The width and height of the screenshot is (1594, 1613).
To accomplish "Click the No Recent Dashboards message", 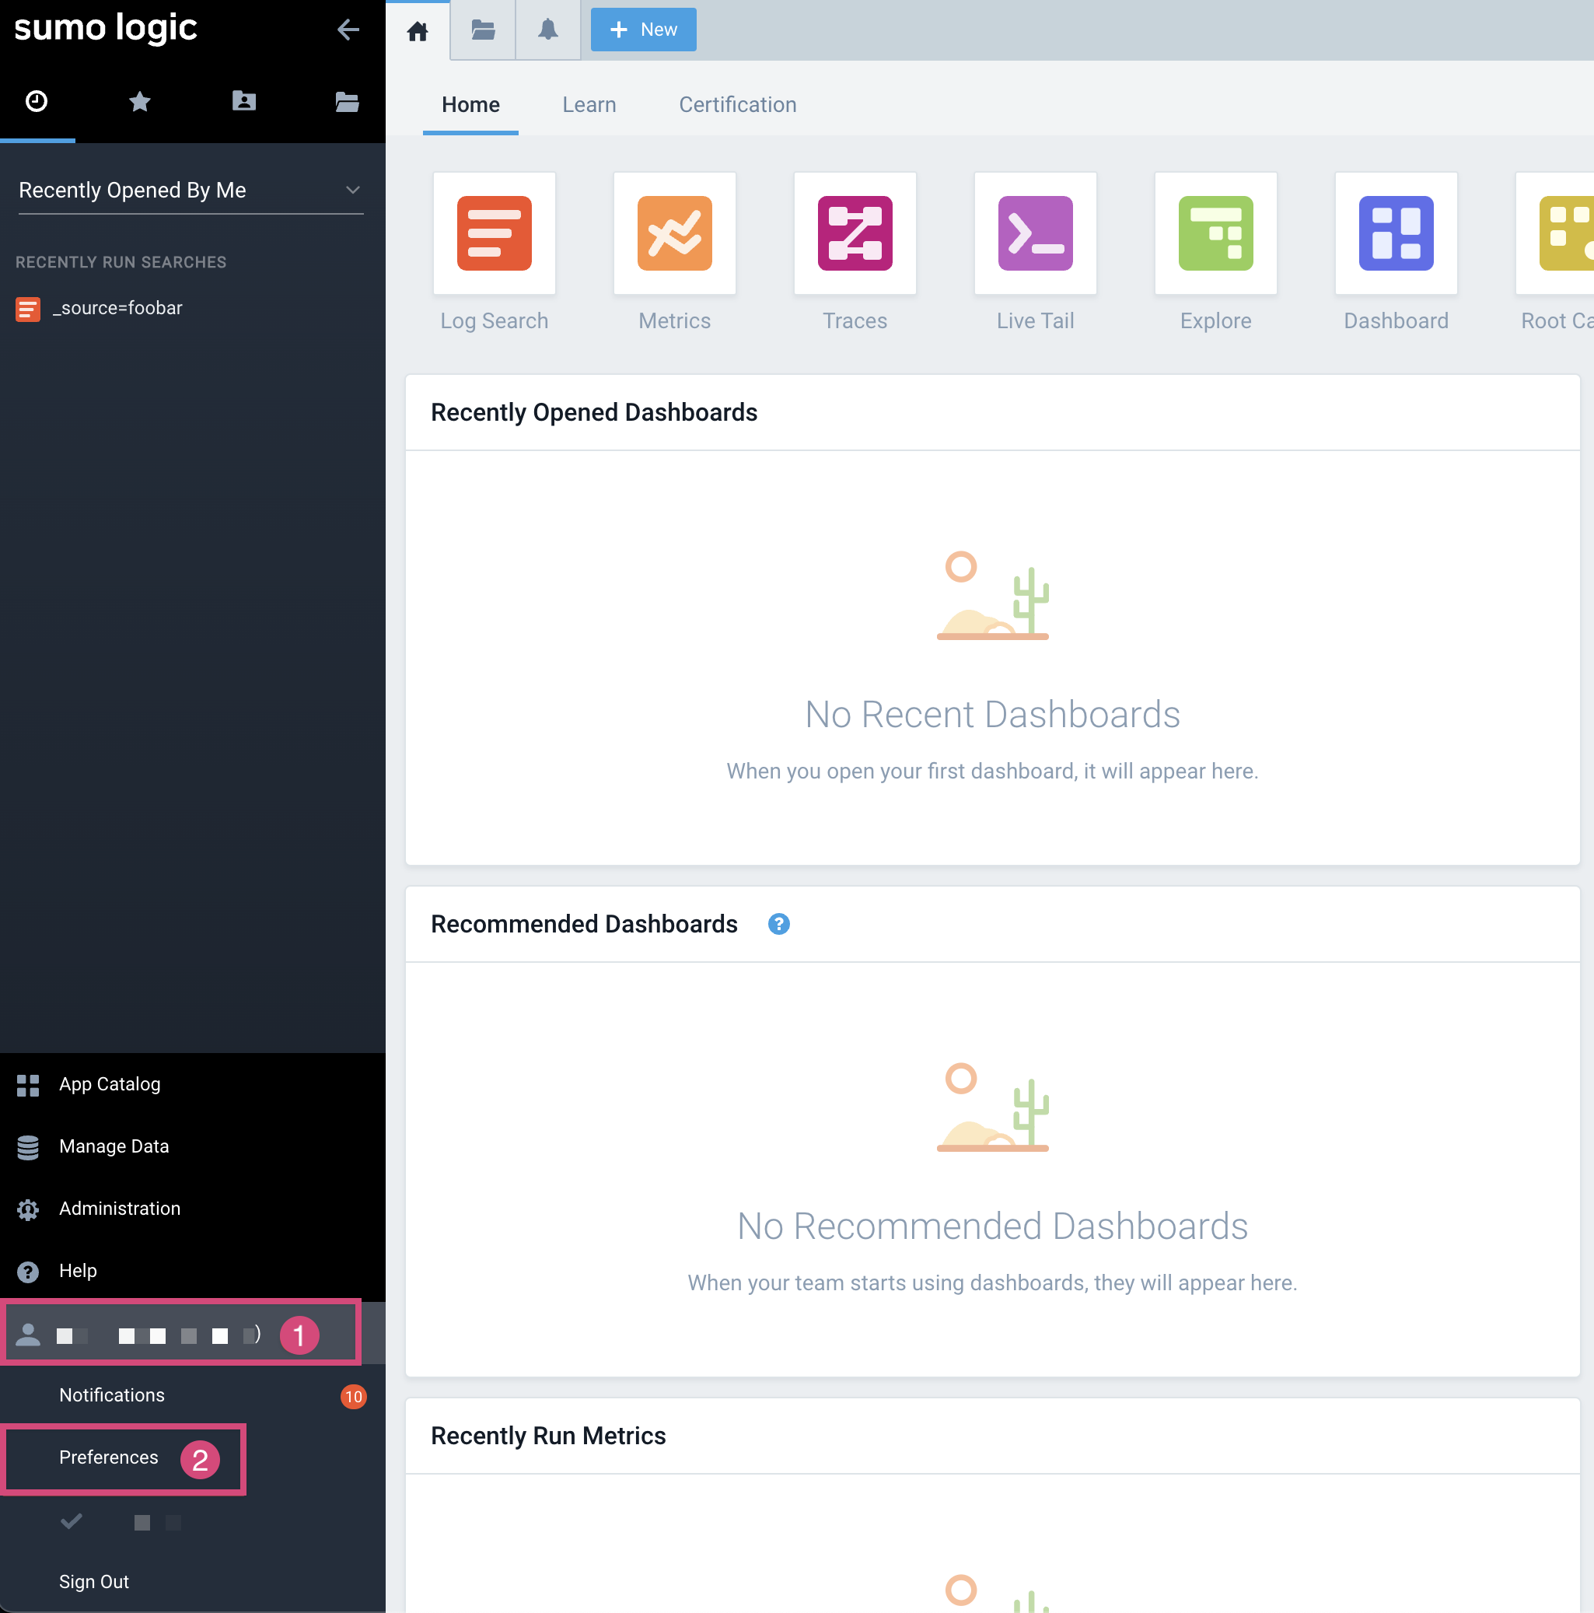I will [992, 715].
